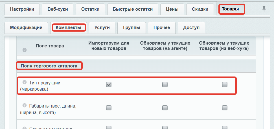Viewport: 274px width, 129px height.
Task: Switch to the Прочее sub-tab
Action: coord(162,28)
